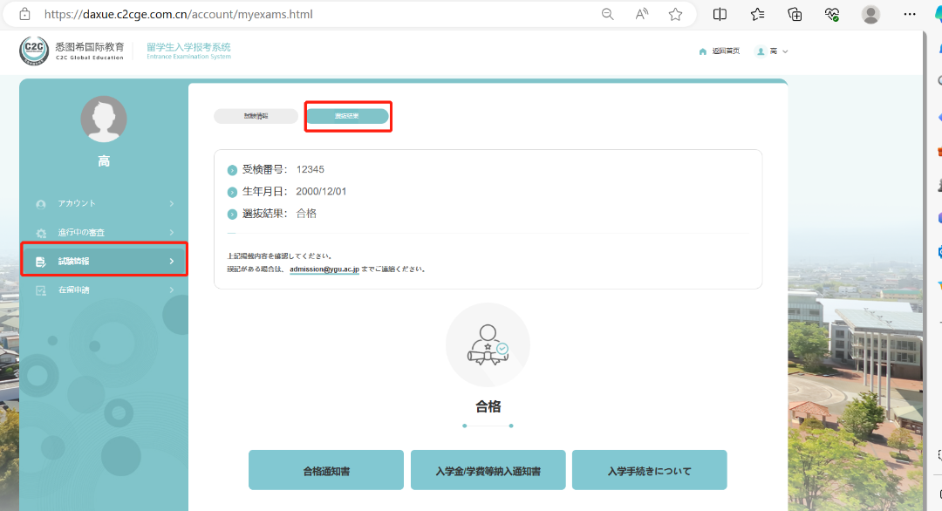Open the Collections icon
The height and width of the screenshot is (511, 942).
tap(795, 15)
